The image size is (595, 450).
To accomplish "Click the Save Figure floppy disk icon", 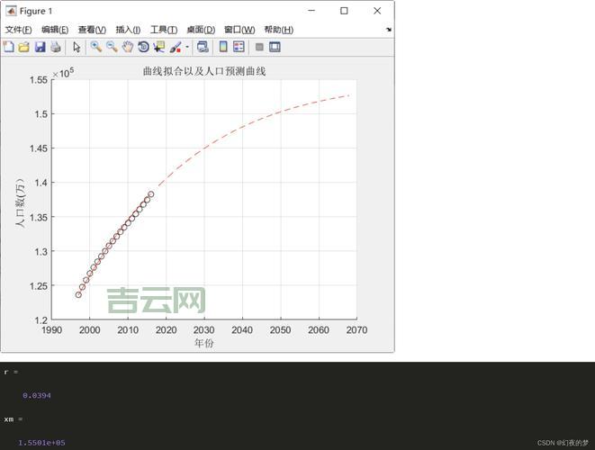I will 40,47.
